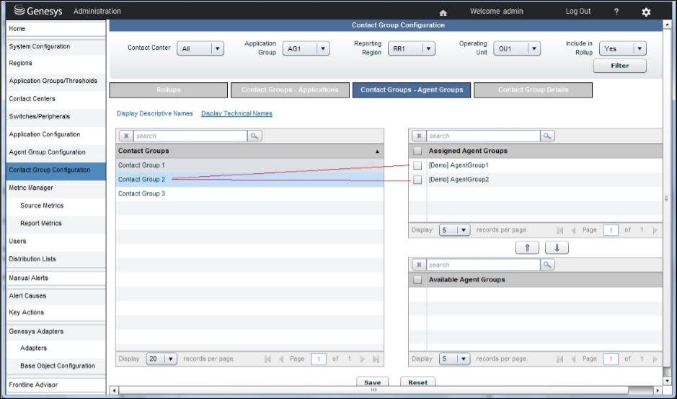Open the Contact Group Details tab
The image size is (677, 399).
point(533,90)
